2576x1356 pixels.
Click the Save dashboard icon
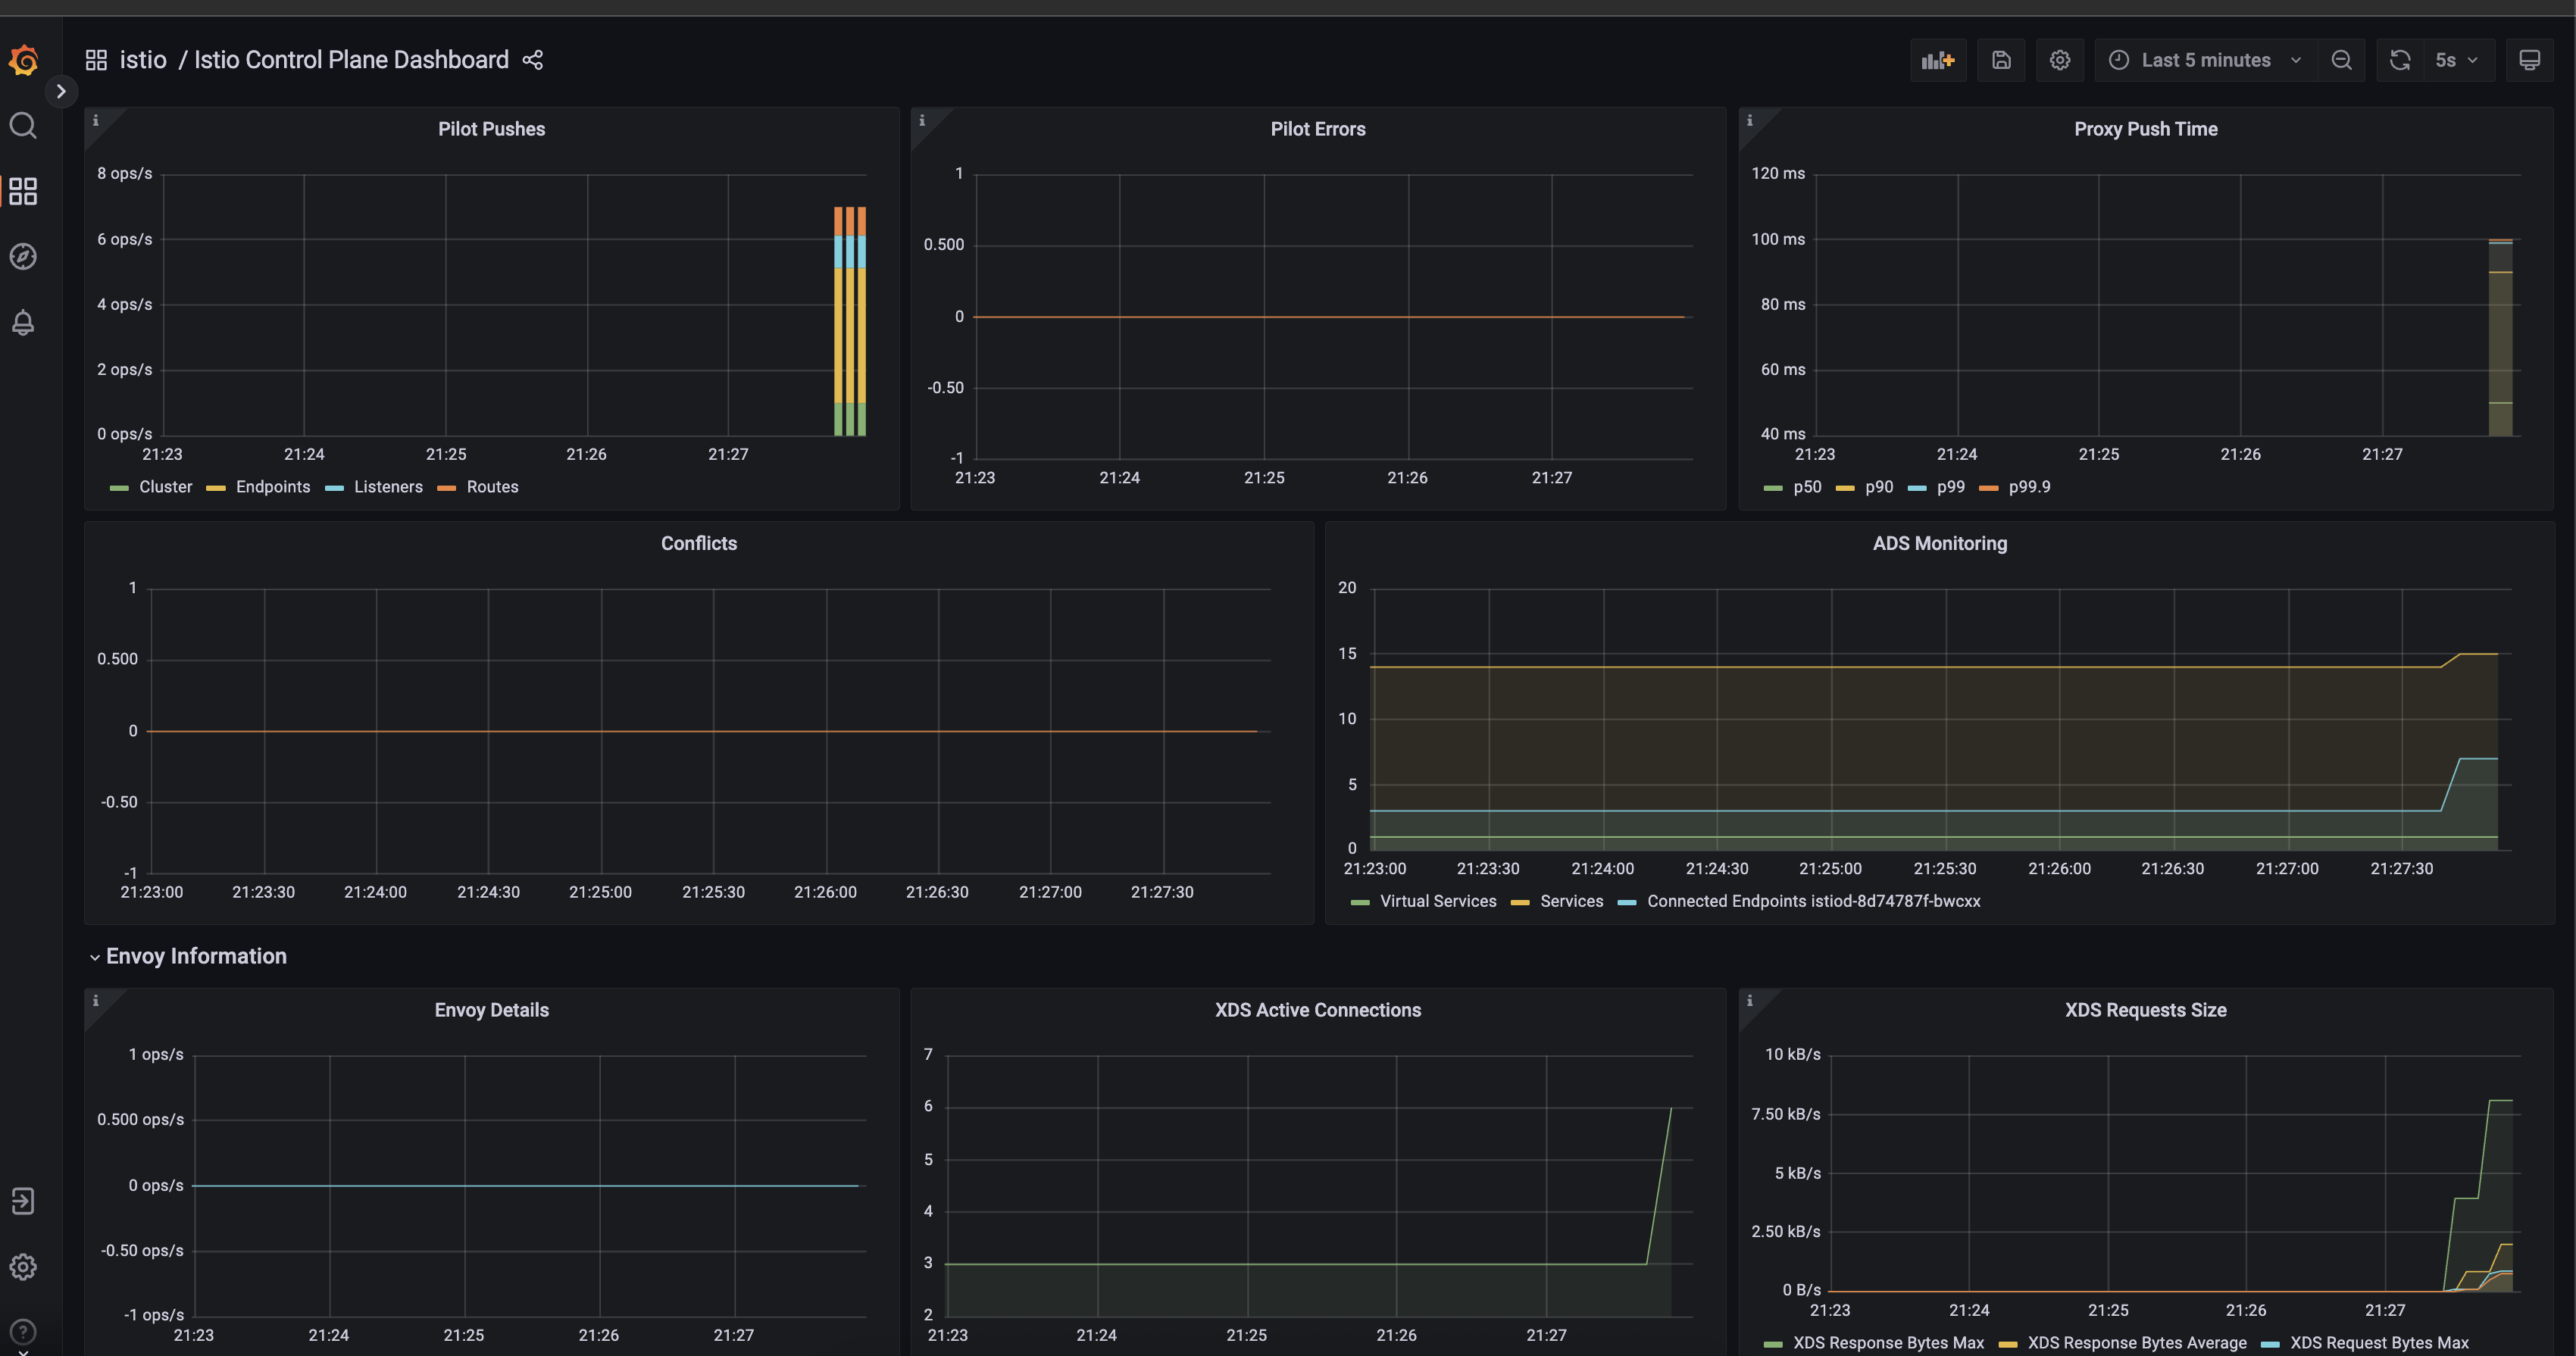tap(2000, 60)
